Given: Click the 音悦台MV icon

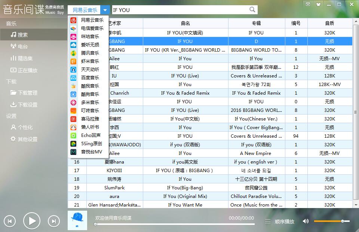Looking at the screenshot, I should click(73, 152).
